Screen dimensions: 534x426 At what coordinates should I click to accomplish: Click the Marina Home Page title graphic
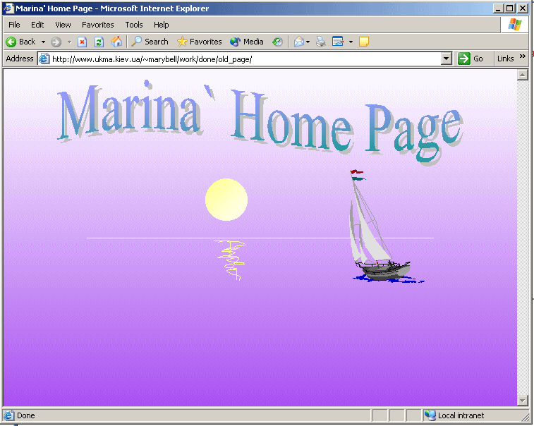coord(260,122)
